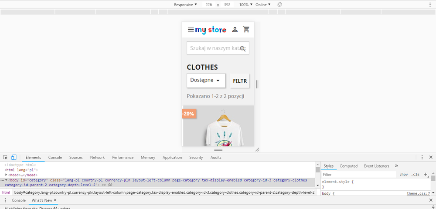This screenshot has width=436, height=209.
Task: Click the rotate device orientation icon
Action: [x=280, y=4]
